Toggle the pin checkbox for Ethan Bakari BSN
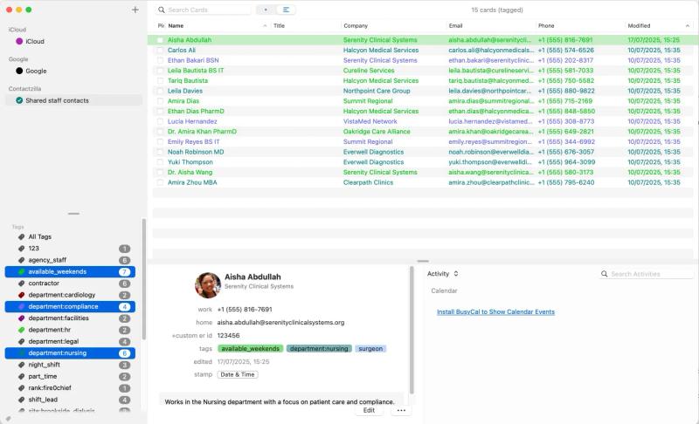This screenshot has height=424, width=699. 160,60
